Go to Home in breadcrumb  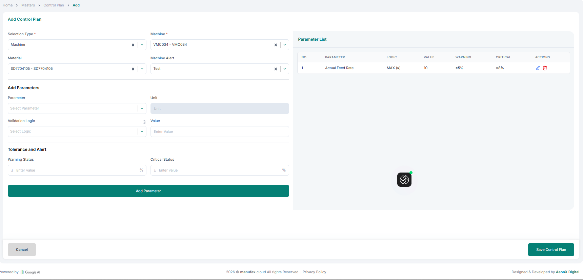point(8,5)
